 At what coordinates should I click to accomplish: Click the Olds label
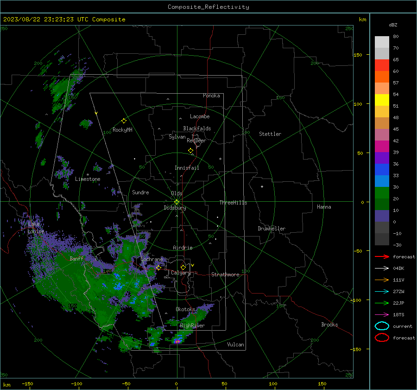177,193
